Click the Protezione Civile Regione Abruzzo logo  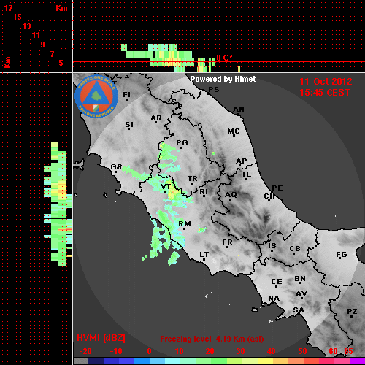pos(96,97)
